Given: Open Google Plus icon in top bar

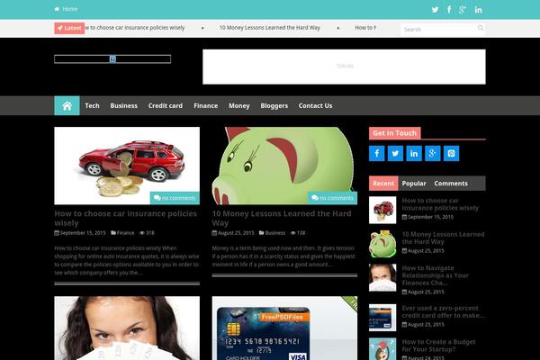Looking at the screenshot, I should tap(463, 10).
